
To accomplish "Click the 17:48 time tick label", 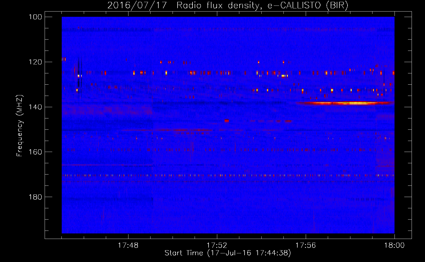I will [128, 245].
